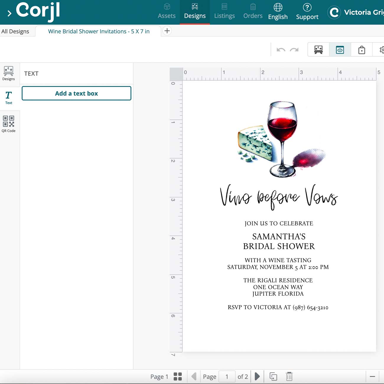Viewport: 384px width, 384px height.
Task: Expand the sidebar chevron beside Corjl logo
Action: (x=9, y=13)
